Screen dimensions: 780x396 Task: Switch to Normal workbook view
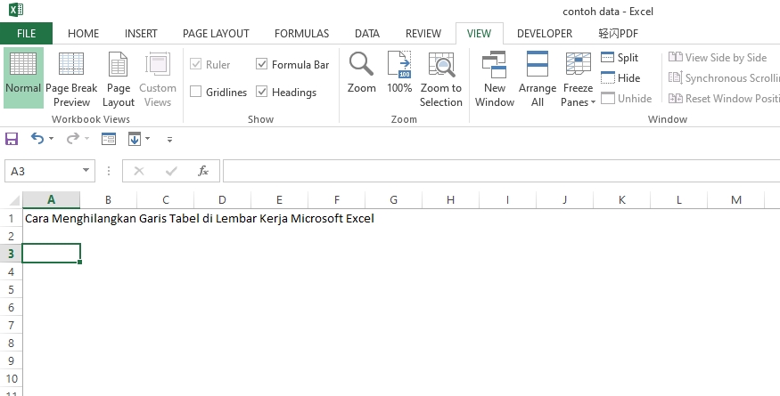pos(23,77)
